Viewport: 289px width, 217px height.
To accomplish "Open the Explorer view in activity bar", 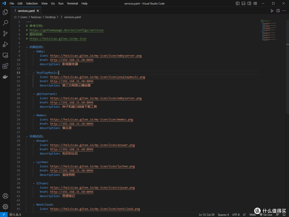I will (x=5, y=12).
